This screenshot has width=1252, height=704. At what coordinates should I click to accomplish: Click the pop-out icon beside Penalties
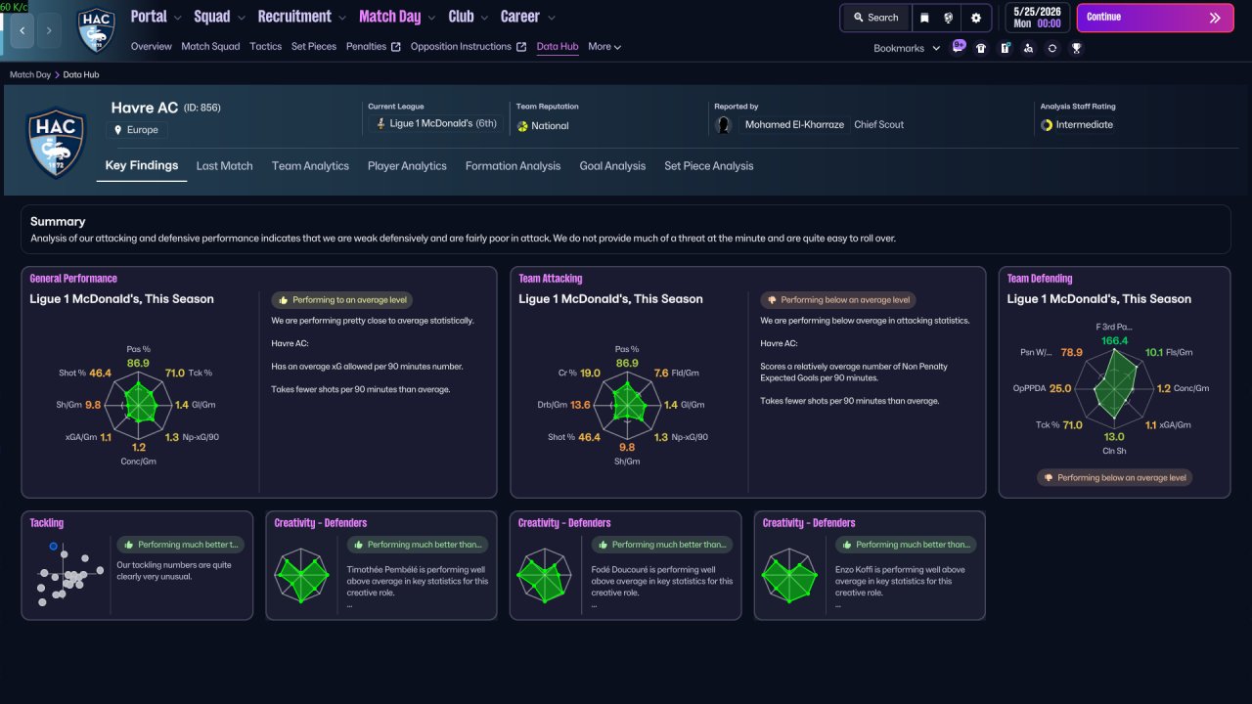point(396,47)
